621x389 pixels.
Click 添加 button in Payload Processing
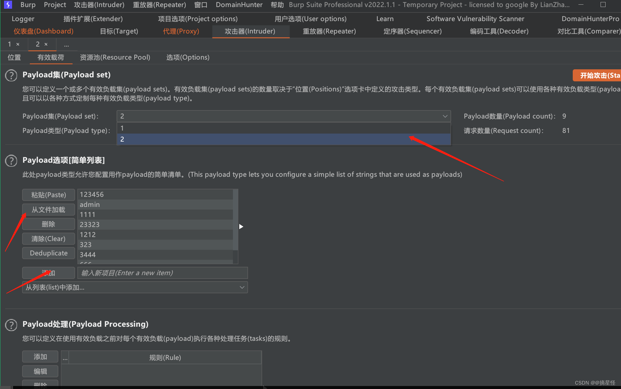tap(40, 357)
